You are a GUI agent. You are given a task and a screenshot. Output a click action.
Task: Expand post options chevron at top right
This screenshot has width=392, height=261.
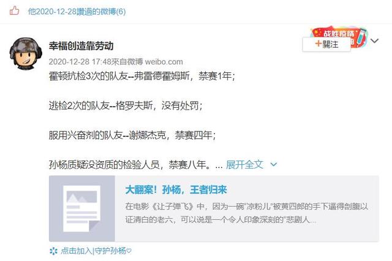(x=374, y=41)
